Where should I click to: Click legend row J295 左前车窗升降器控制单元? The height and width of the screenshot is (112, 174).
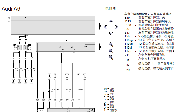(x=148, y=21)
